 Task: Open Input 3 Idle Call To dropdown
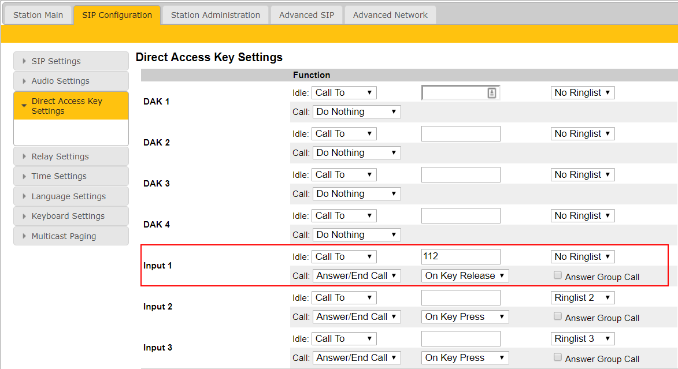[x=344, y=338]
